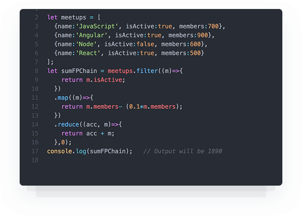Image resolution: width=302 pixels, height=216 pixels.
Task: Click 'return m.isActive;' statement
Action: 93,80
